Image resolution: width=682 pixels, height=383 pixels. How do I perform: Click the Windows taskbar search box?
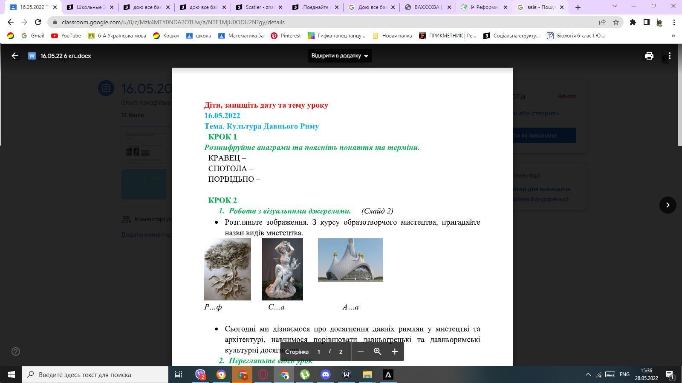pyautogui.click(x=95, y=374)
